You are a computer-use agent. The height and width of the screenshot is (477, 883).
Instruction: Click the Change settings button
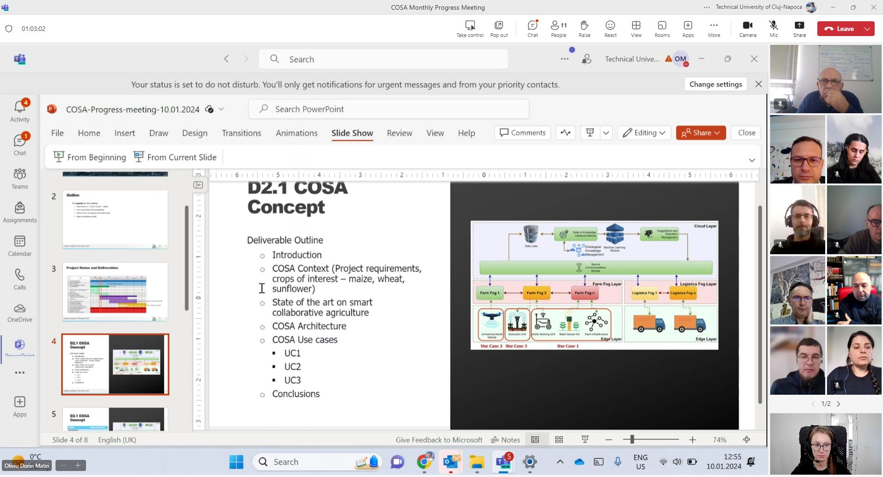[x=716, y=84]
